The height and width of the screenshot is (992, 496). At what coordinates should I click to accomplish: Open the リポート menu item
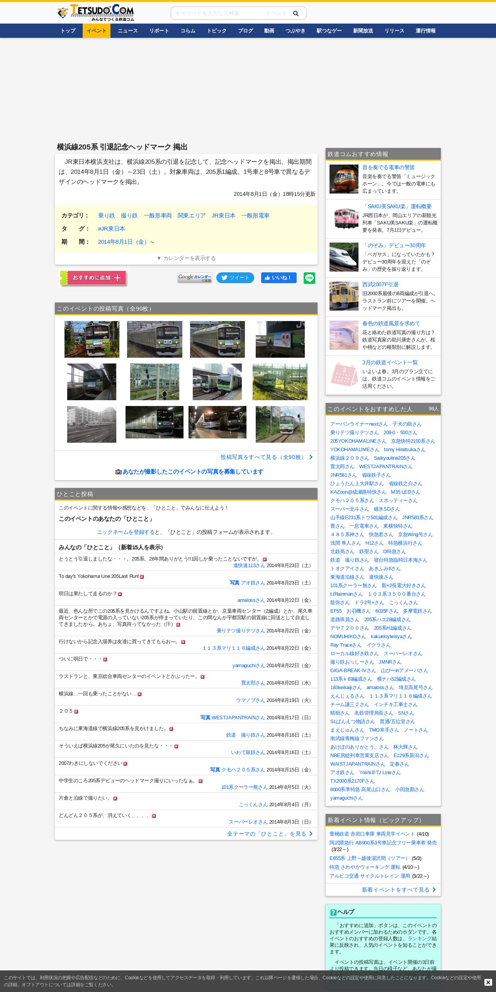pos(159,31)
